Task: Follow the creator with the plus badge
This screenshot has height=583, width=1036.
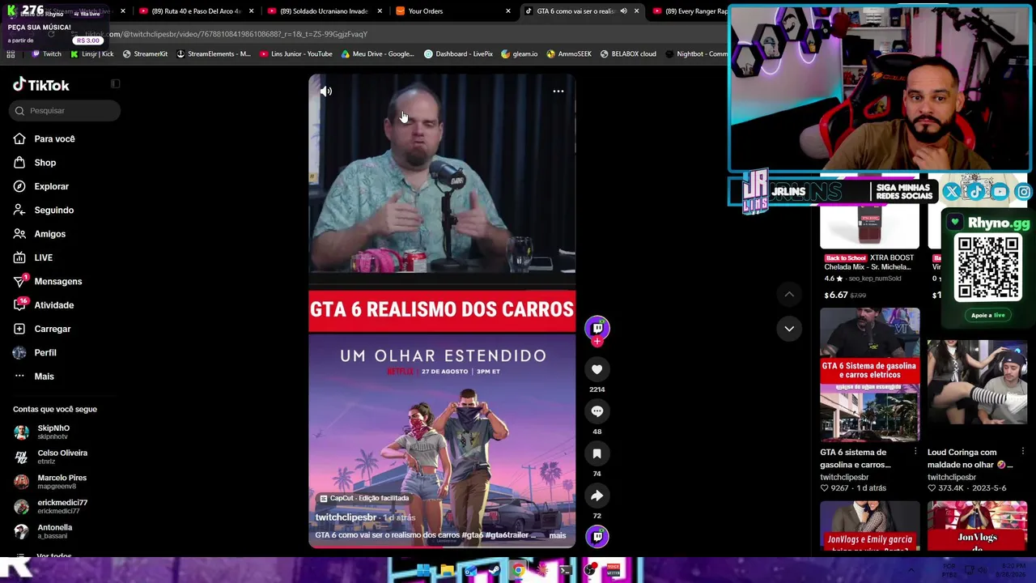Action: click(x=597, y=342)
